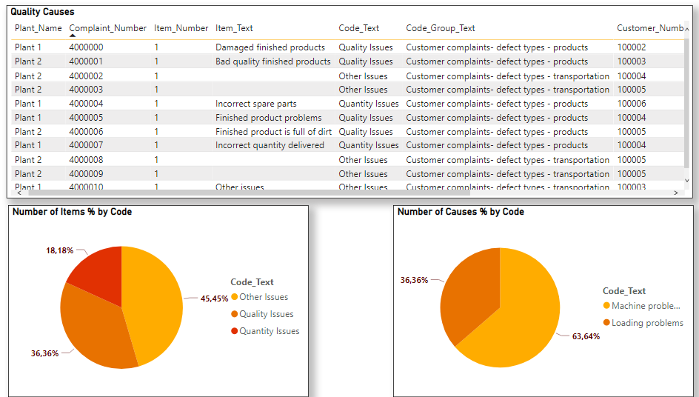Click the Item_Text column header
The image size is (699, 397).
(x=234, y=28)
